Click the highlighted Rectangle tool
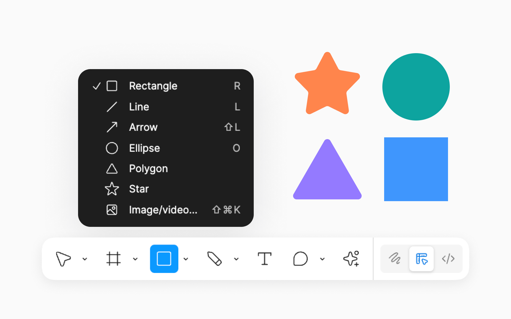 coord(164,259)
